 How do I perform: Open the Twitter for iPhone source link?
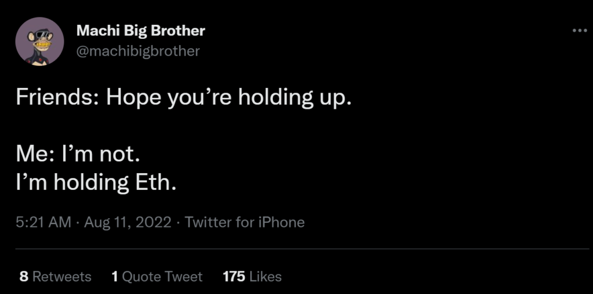(244, 222)
